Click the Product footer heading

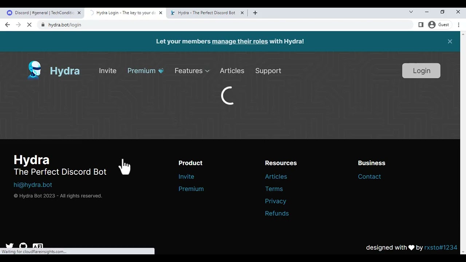tap(190, 163)
